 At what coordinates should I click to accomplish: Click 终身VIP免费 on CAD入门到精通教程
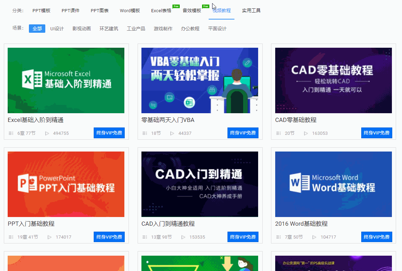click(243, 237)
